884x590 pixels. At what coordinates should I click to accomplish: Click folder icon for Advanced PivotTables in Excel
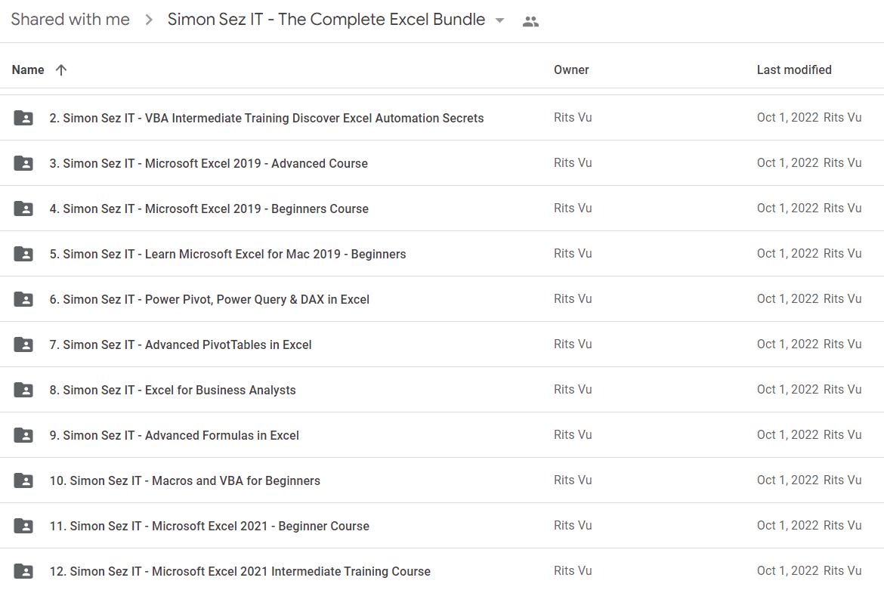point(23,344)
